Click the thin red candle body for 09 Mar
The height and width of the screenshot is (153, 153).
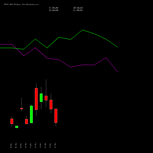22,109
